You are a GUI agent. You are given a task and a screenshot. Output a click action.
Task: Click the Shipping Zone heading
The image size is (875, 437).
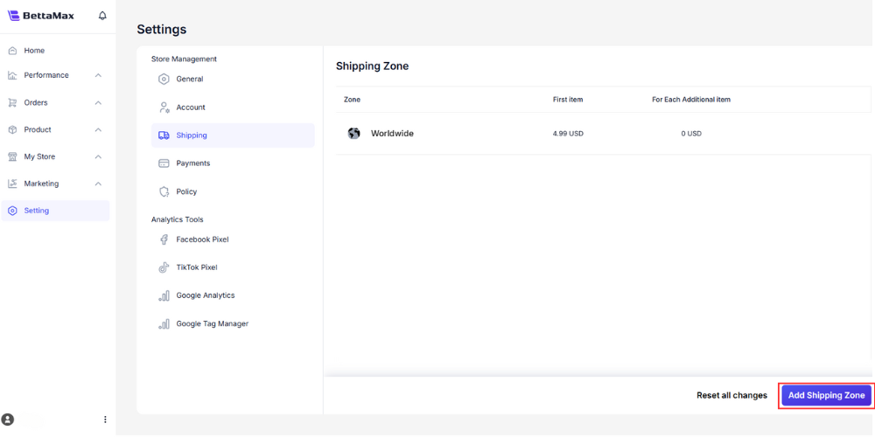pyautogui.click(x=372, y=66)
